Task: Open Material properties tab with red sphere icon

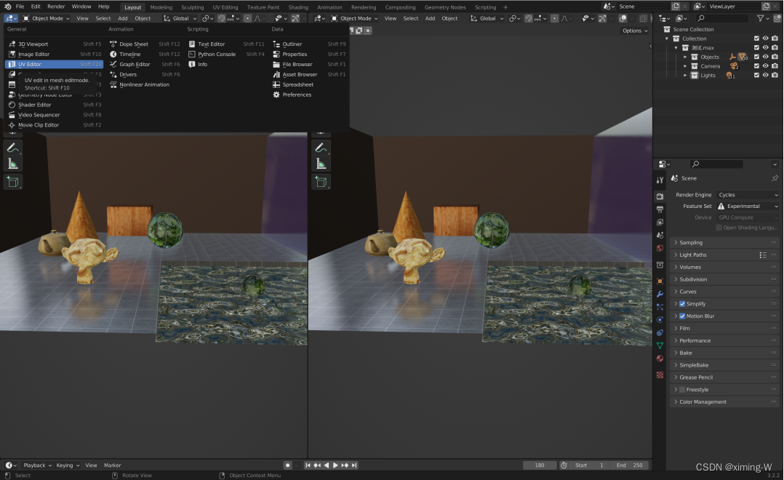Action: click(x=660, y=358)
